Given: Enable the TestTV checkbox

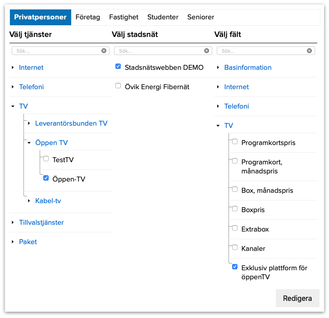Looking at the screenshot, I should click(x=46, y=159).
